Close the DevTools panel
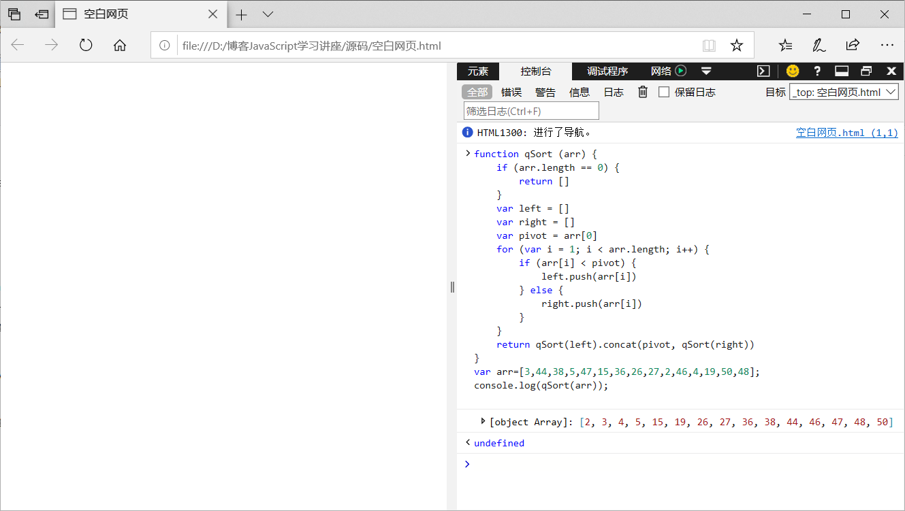Image resolution: width=905 pixels, height=511 pixels. (891, 71)
